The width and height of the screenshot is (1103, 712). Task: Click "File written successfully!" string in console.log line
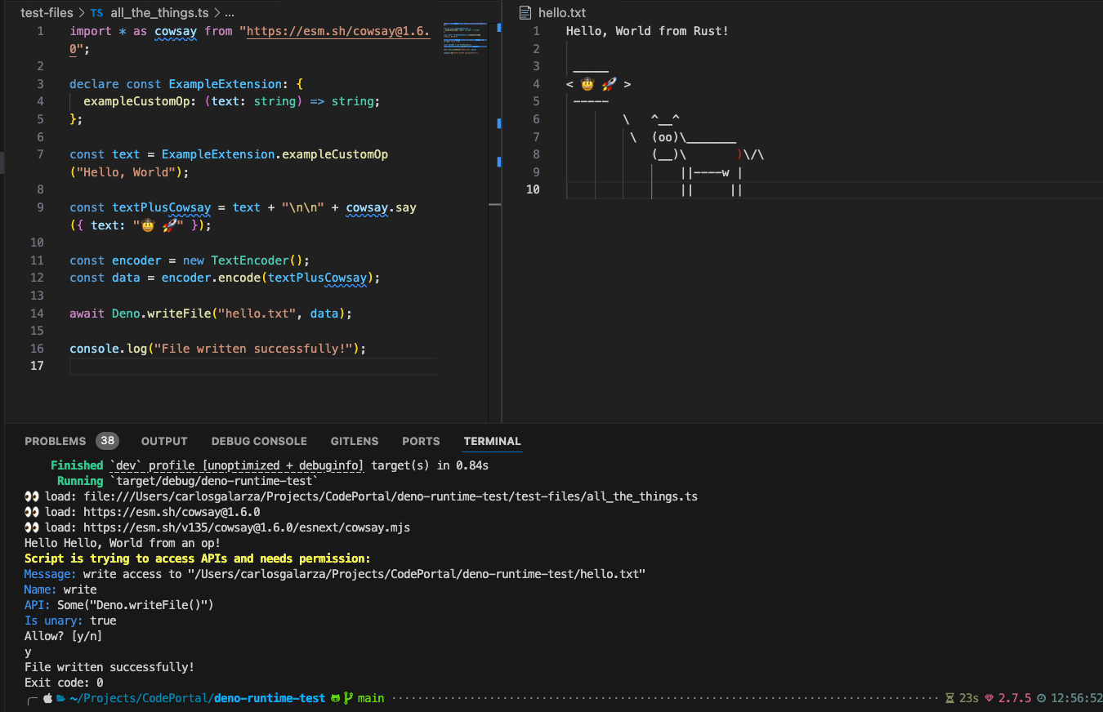[x=254, y=349]
